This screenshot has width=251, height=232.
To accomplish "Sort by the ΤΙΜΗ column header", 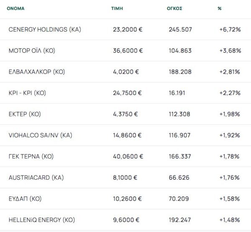I will (x=117, y=8).
